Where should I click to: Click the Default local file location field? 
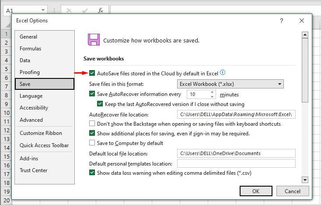point(236,153)
